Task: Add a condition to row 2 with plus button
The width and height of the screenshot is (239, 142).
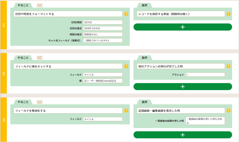Action: [183, 87]
